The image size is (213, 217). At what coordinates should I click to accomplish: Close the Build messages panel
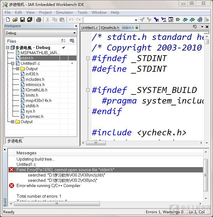tap(5, 150)
